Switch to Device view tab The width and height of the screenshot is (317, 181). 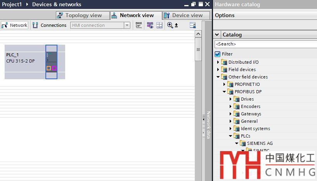183,16
